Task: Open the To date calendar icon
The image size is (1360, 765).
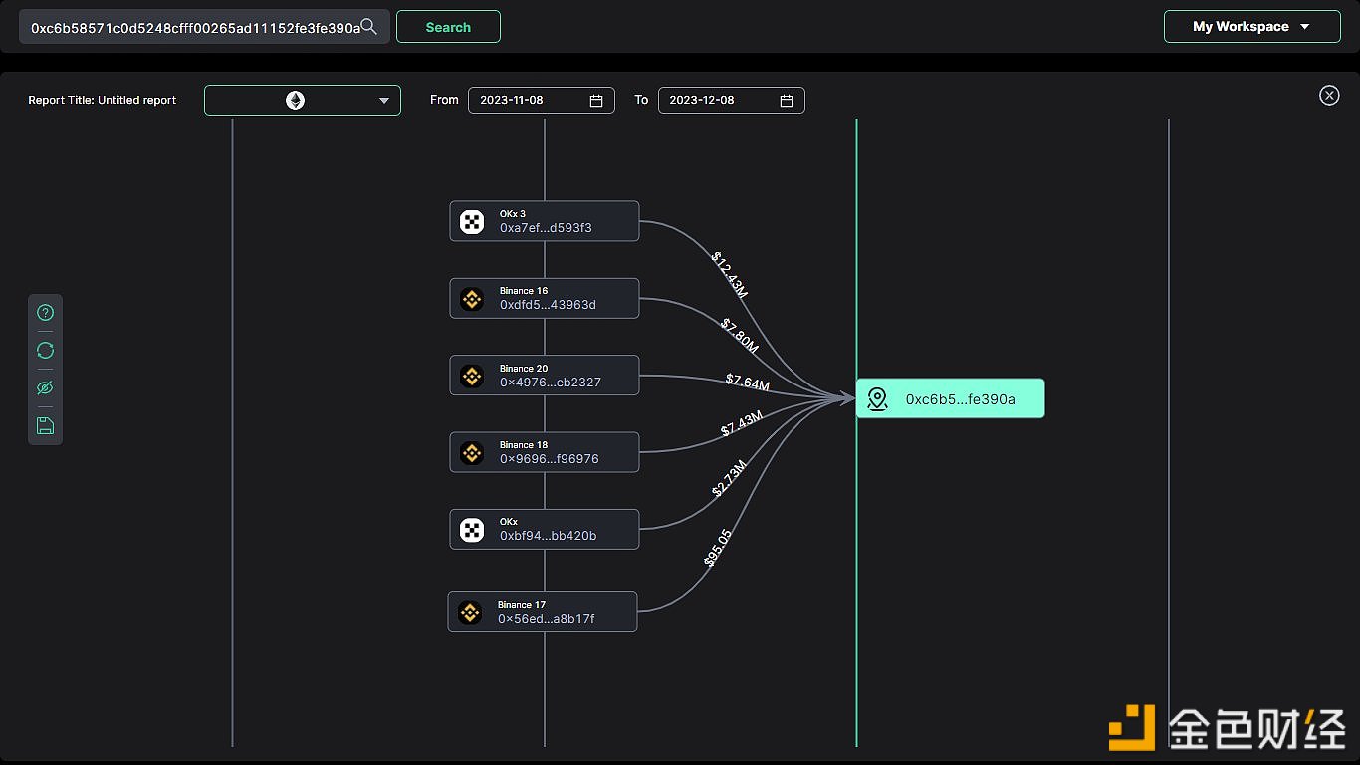Action: 787,100
